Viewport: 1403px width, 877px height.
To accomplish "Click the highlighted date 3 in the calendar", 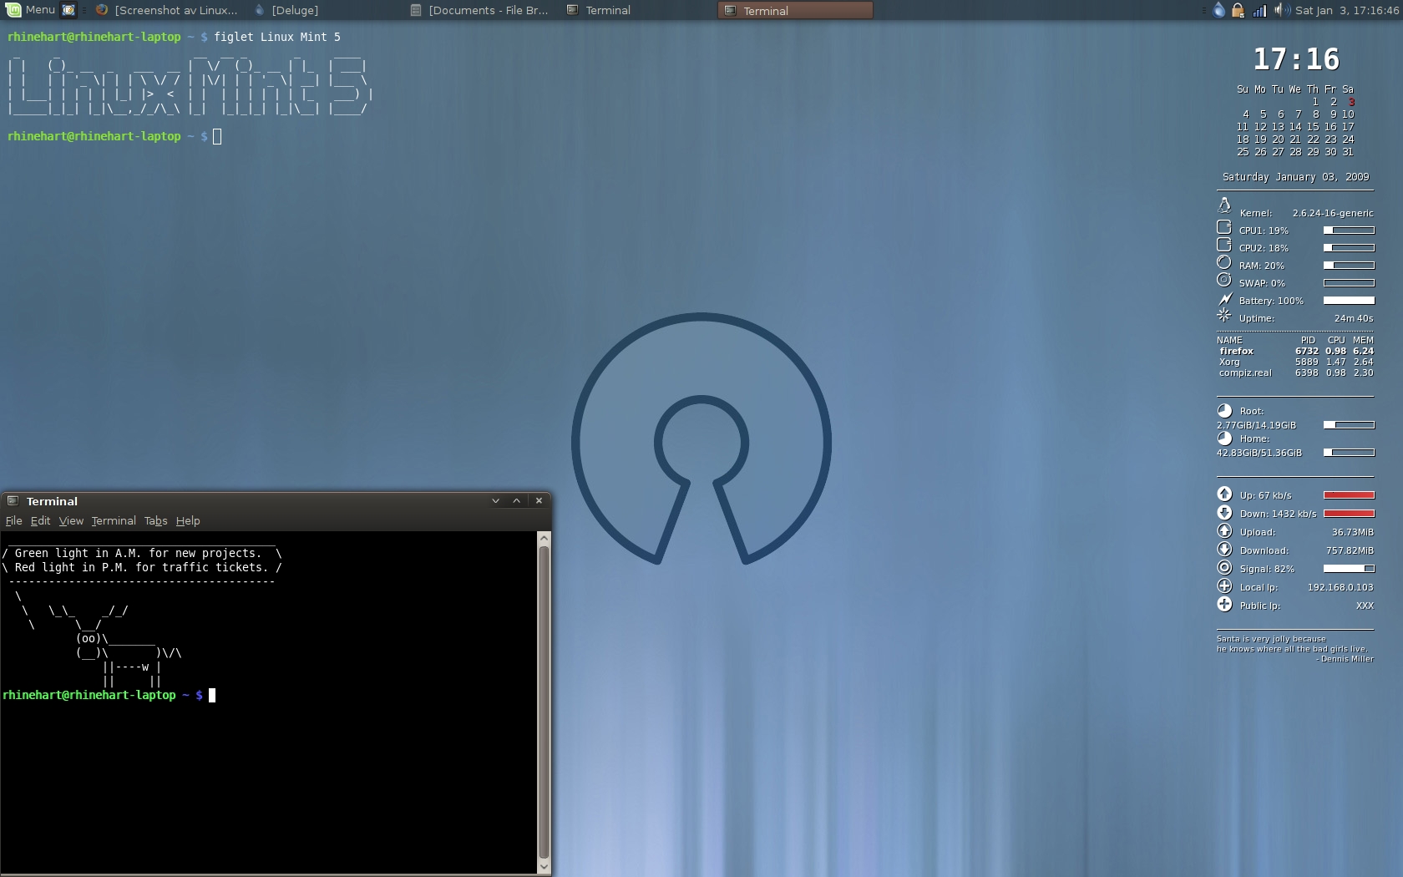I will pyautogui.click(x=1351, y=102).
